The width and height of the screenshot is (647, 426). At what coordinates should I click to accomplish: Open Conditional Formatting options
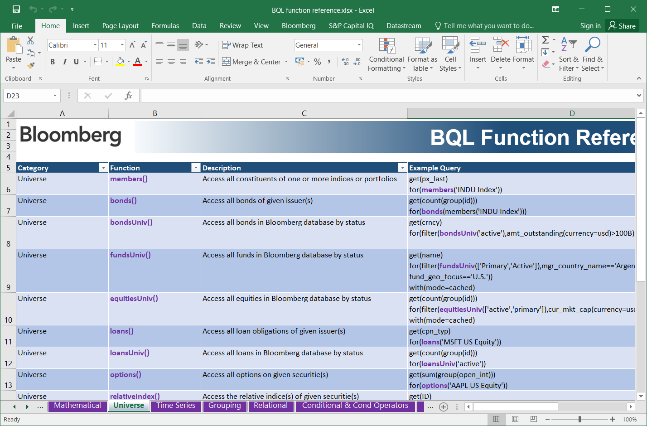pos(386,54)
